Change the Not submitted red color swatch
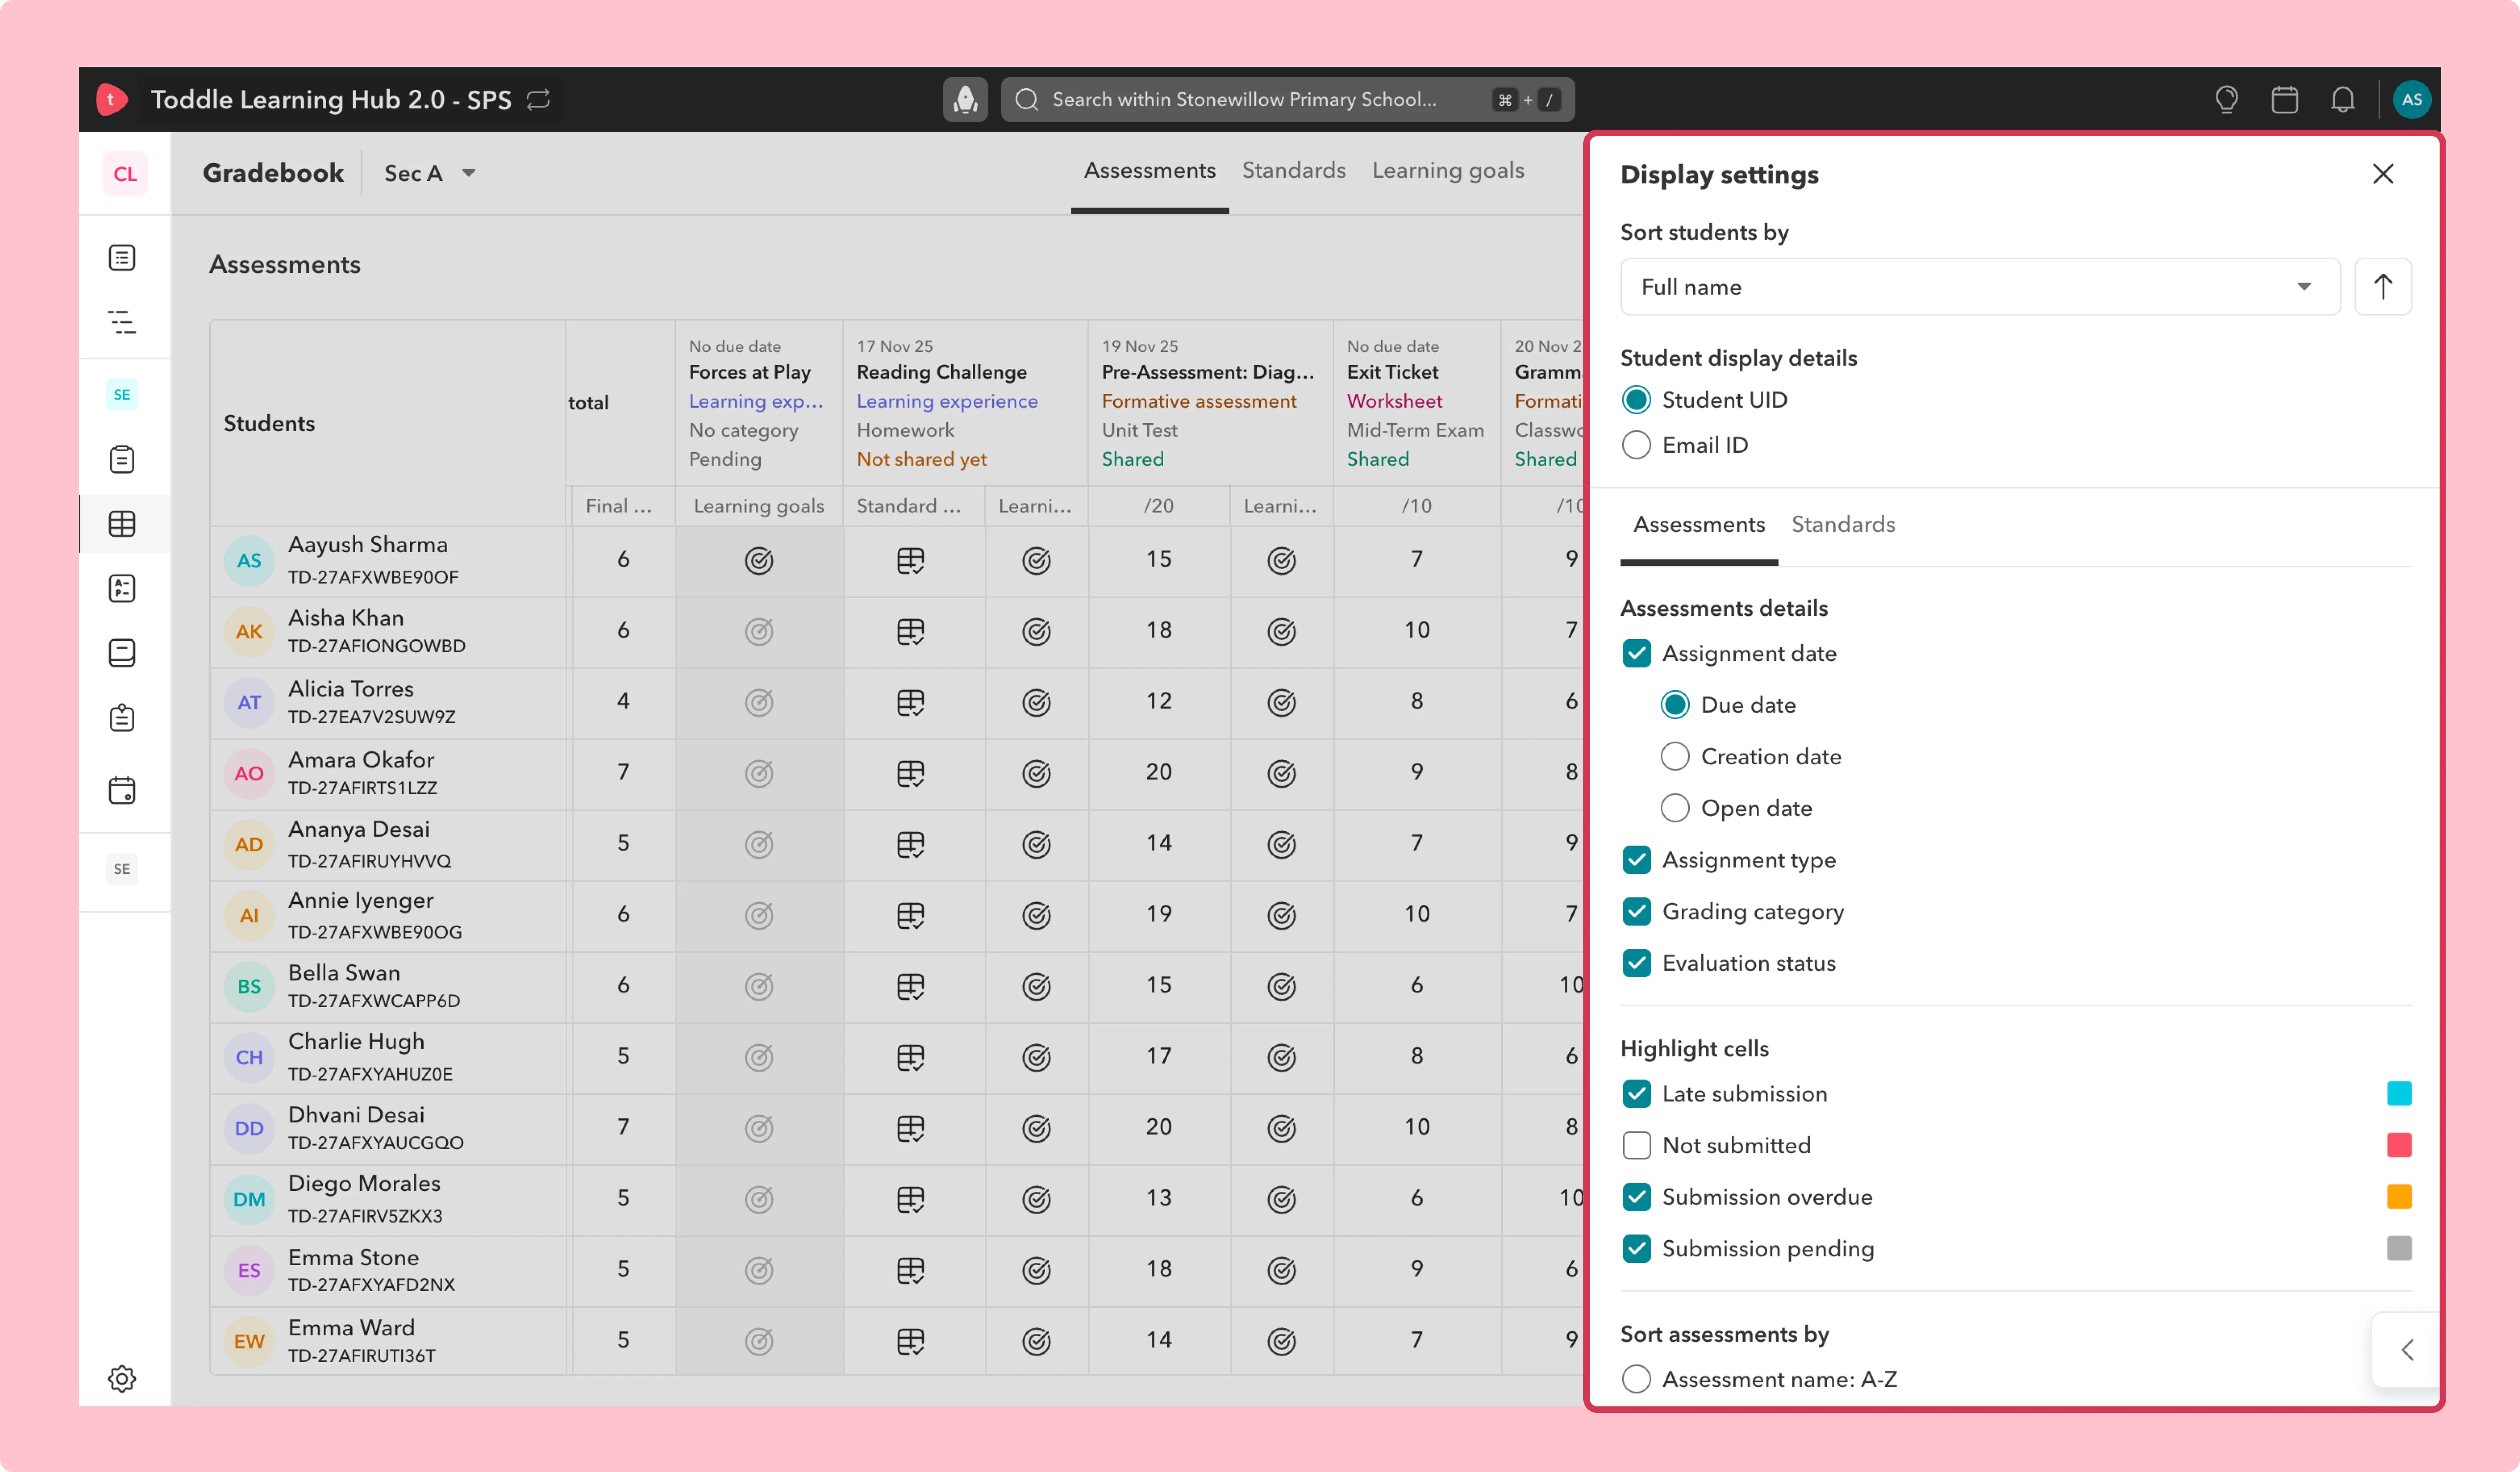 click(2399, 1146)
